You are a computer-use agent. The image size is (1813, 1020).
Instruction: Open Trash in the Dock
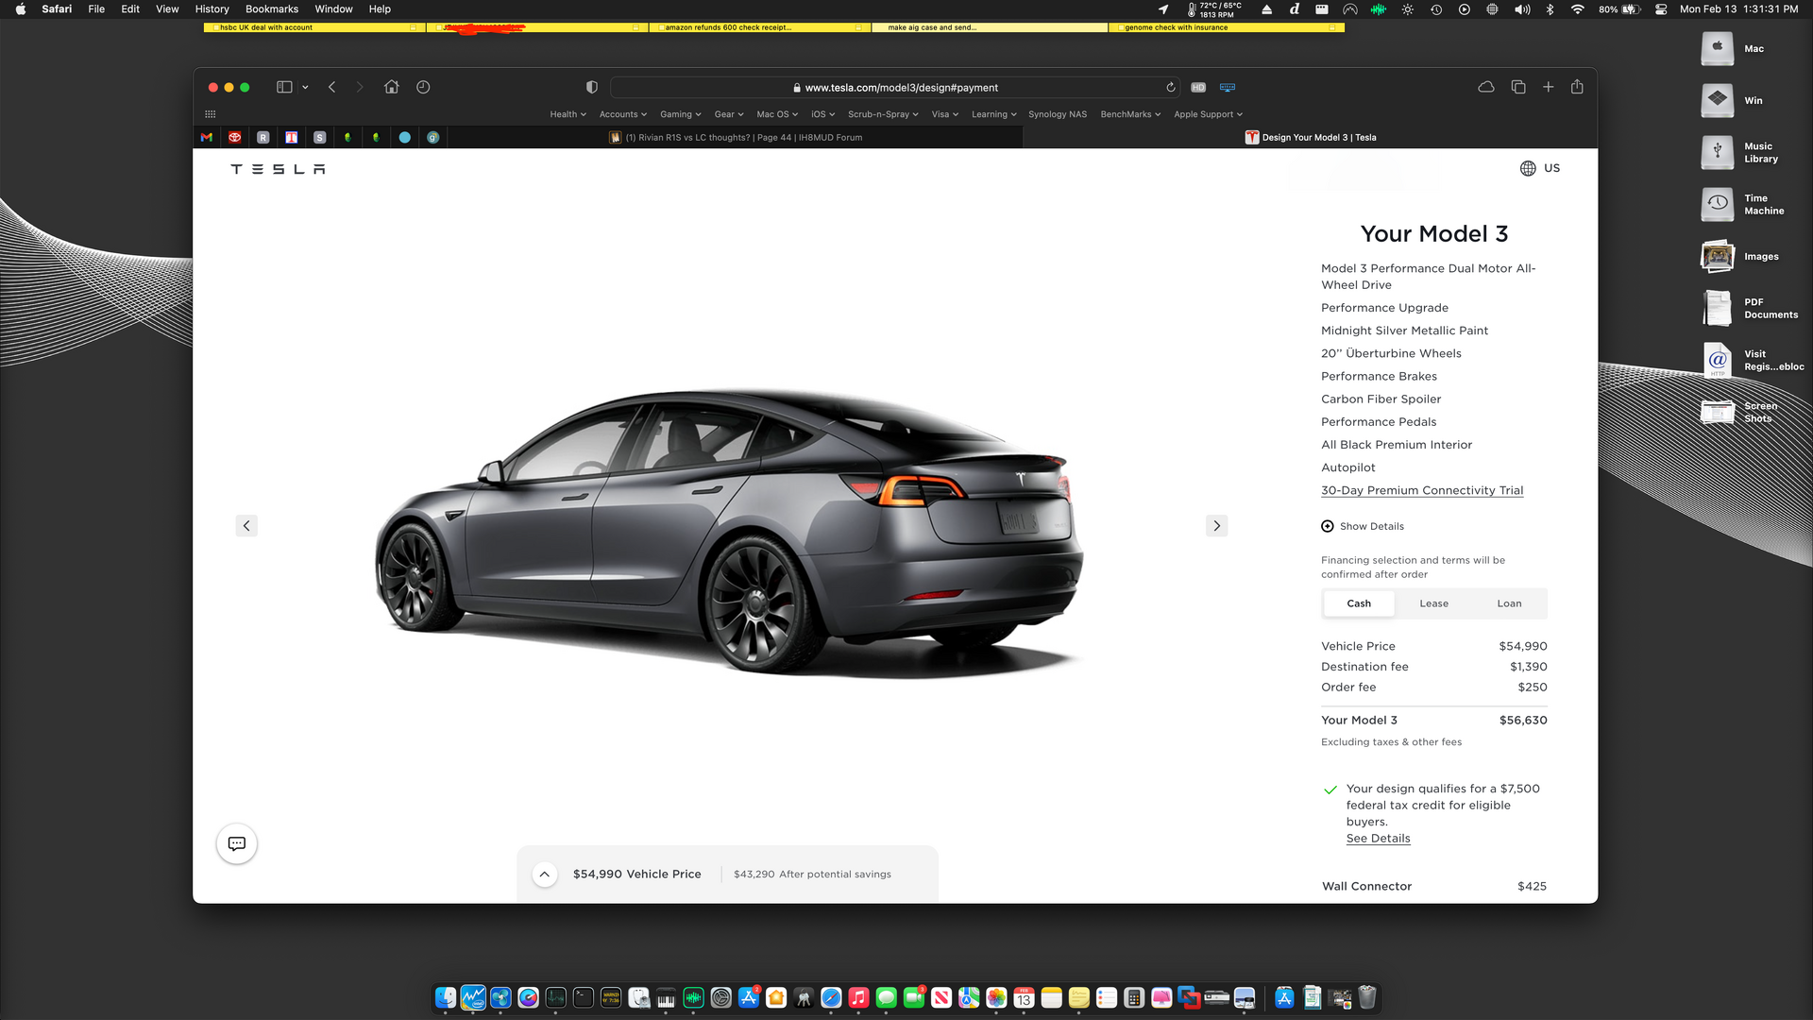pos(1367,997)
